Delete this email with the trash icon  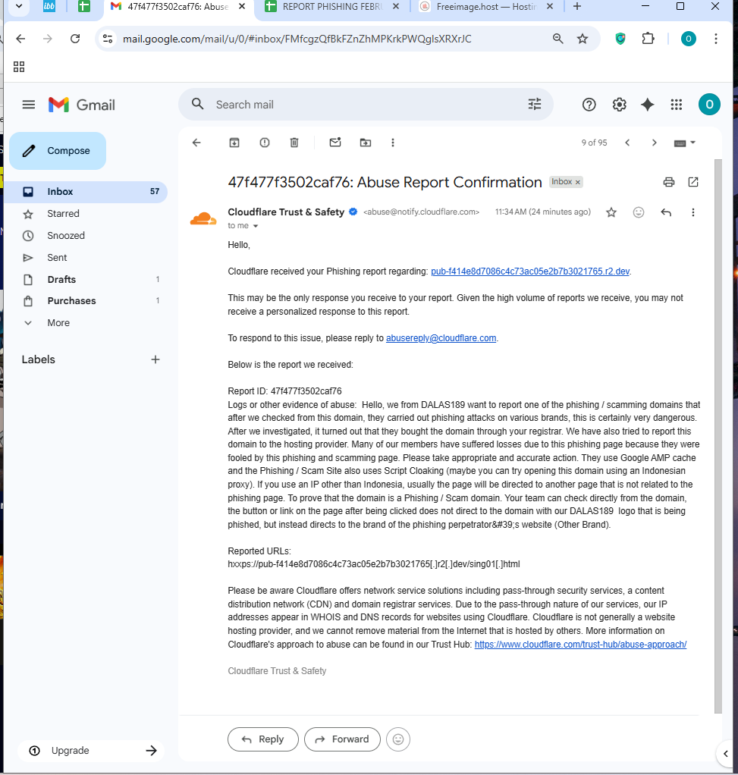294,143
